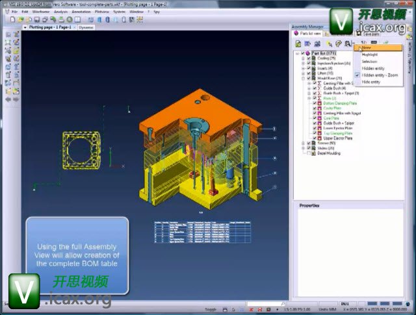Click first green sheet icon in Assembly Manager
The image size is (416, 315).
coord(298,44)
